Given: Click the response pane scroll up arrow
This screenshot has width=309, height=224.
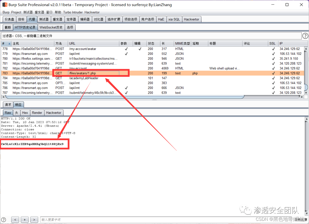Looking at the screenshot, I should (306, 119).
